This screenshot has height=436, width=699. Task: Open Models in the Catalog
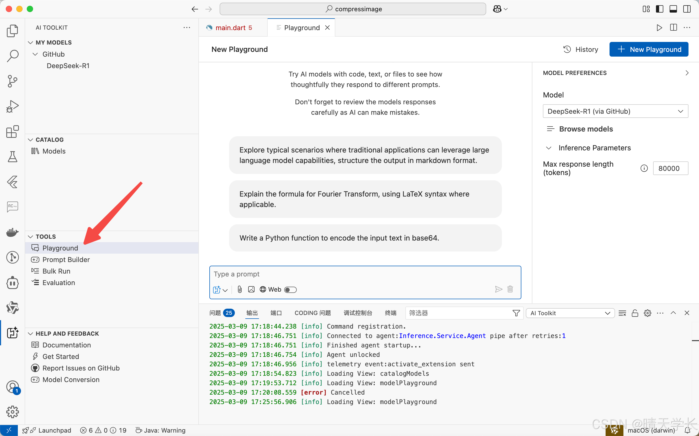click(54, 151)
